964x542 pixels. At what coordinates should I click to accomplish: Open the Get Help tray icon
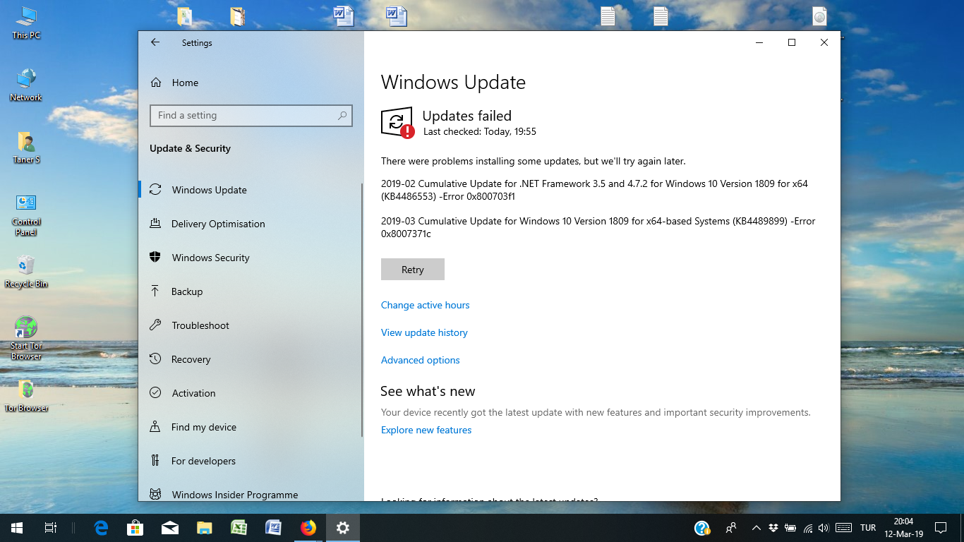[702, 527]
